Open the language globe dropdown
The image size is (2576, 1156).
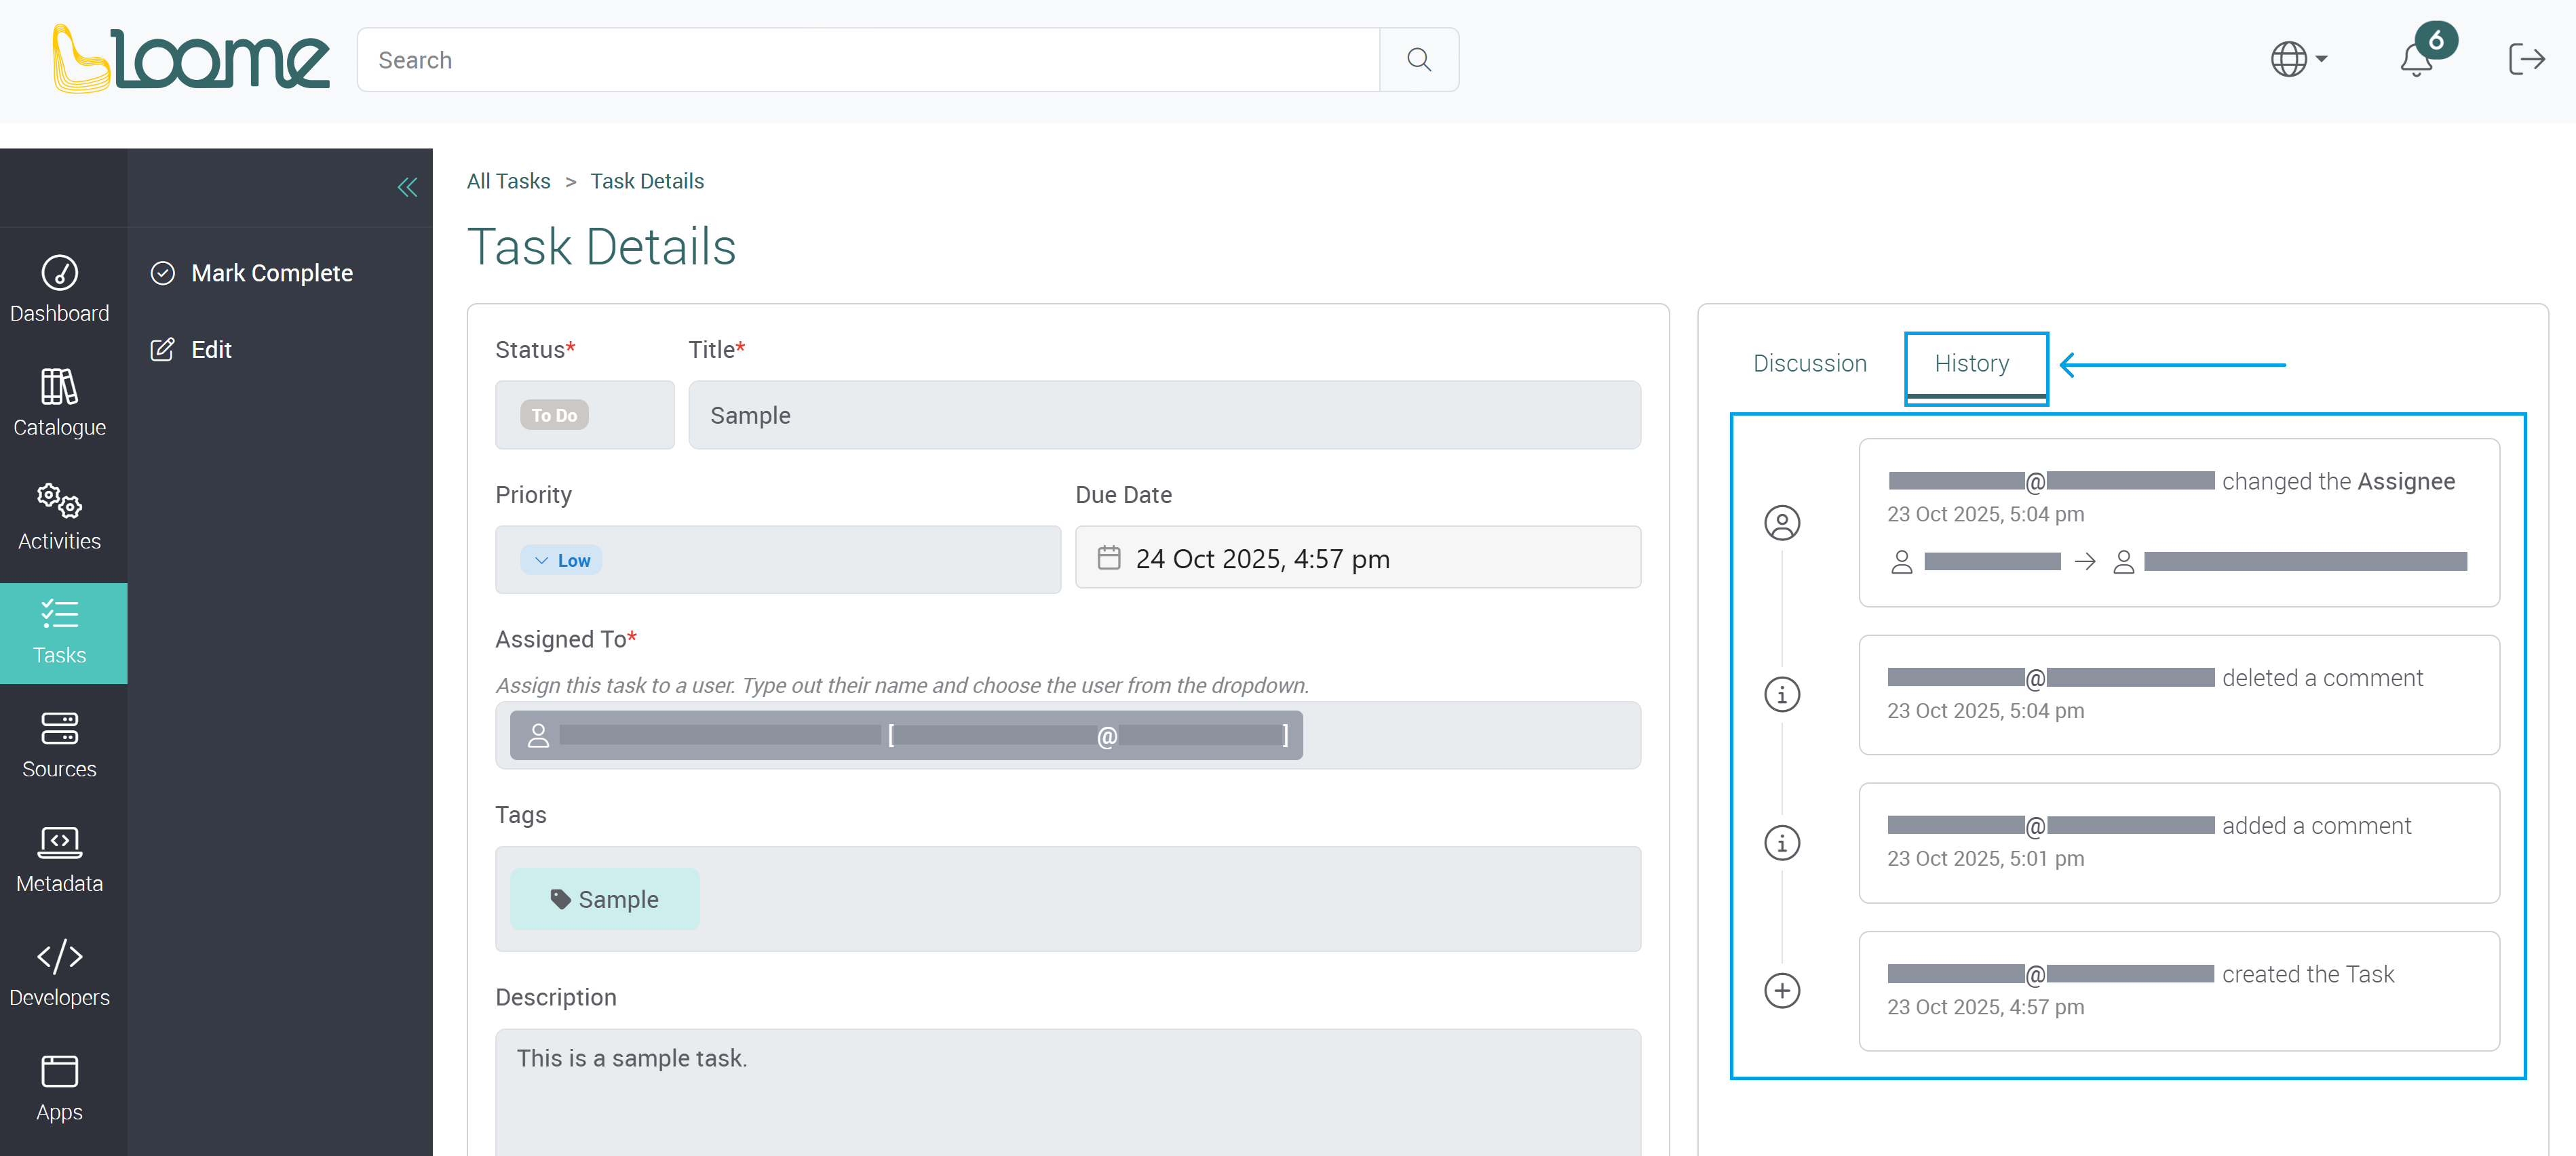click(x=2296, y=60)
